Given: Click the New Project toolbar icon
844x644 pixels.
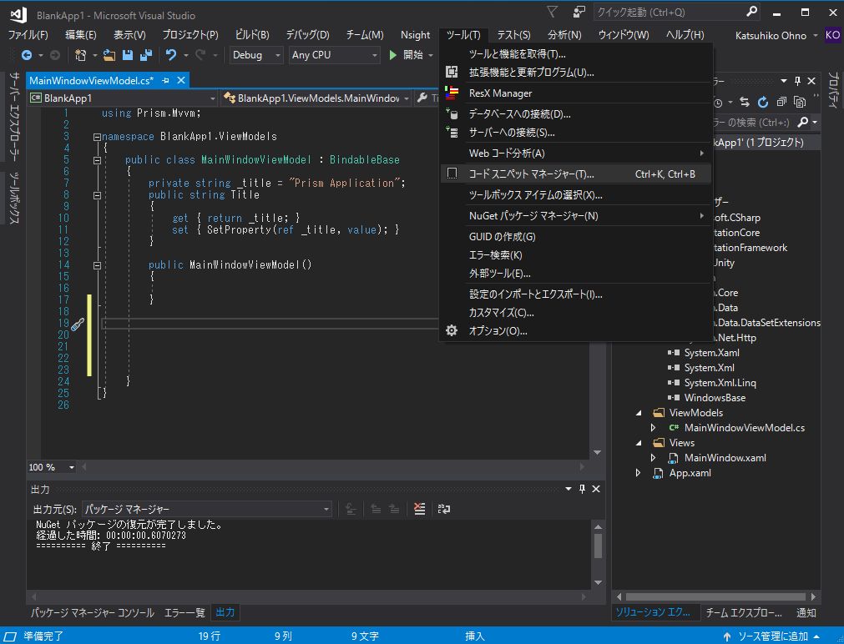Looking at the screenshot, I should point(81,55).
